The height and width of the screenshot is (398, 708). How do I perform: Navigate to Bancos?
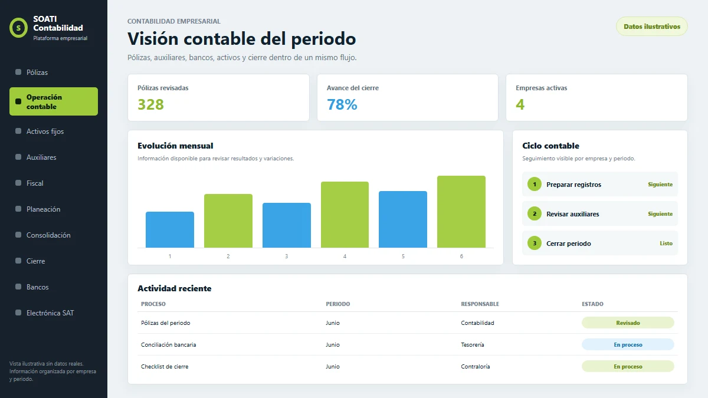pos(54,287)
